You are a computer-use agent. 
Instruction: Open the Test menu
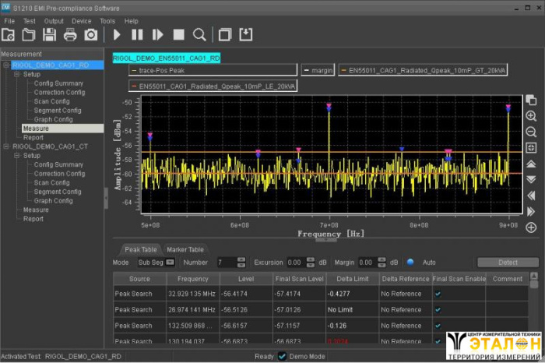tap(30, 21)
